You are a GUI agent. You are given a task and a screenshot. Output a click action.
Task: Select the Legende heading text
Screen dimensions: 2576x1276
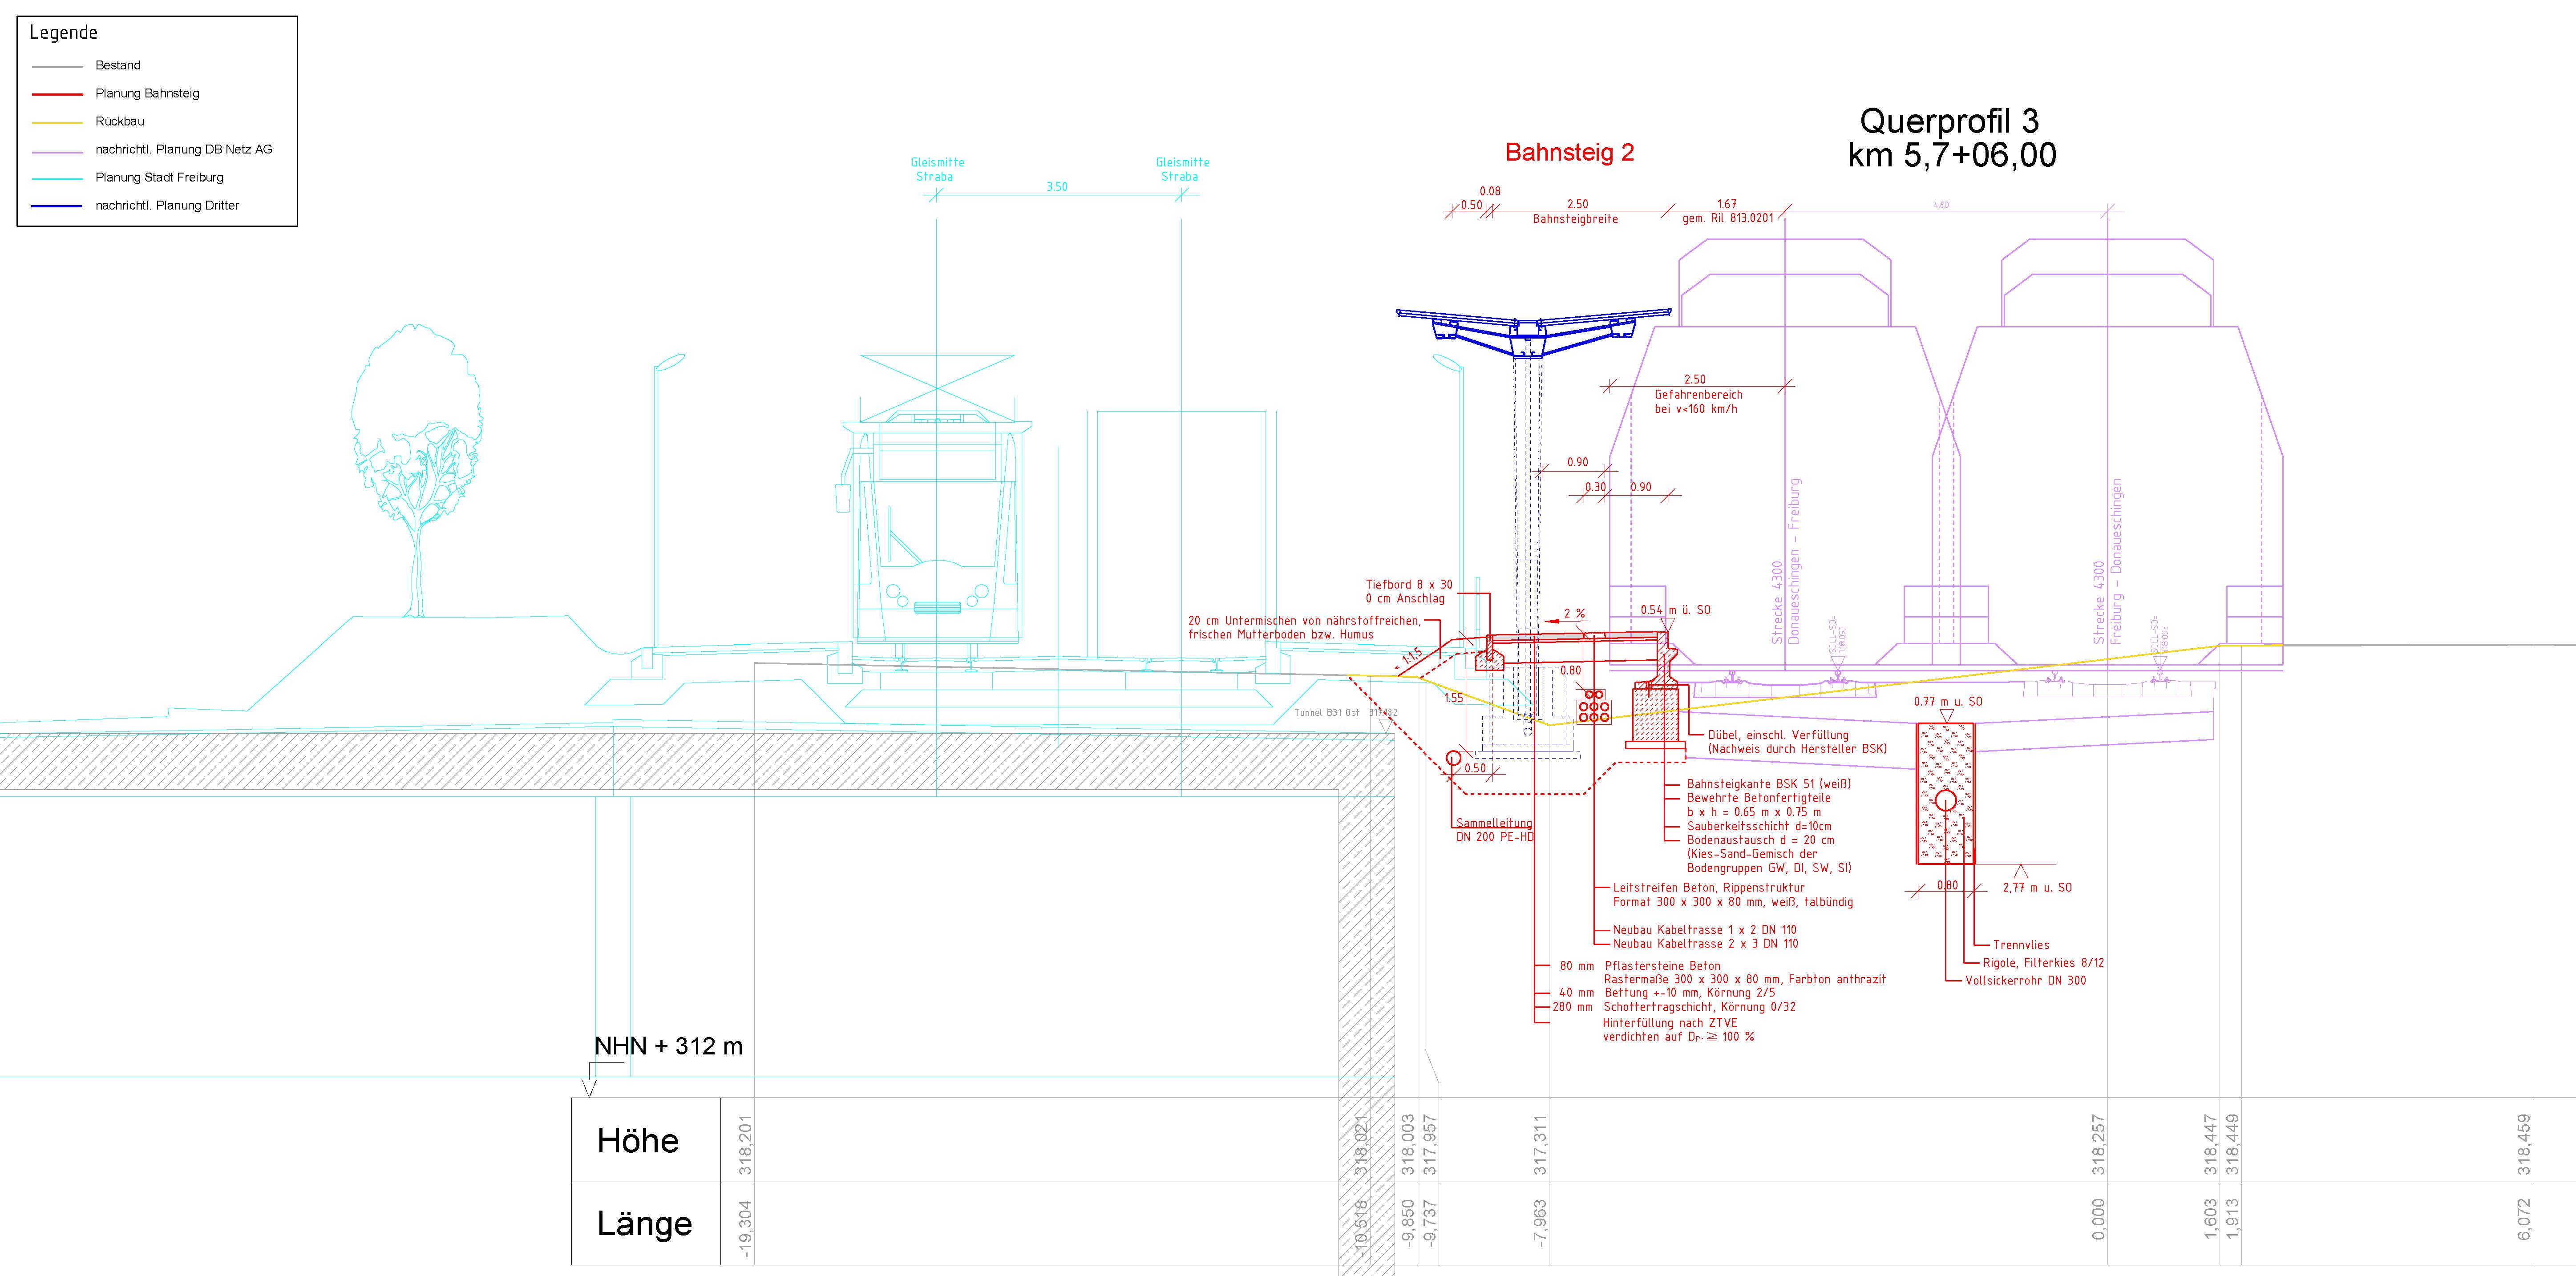[64, 33]
